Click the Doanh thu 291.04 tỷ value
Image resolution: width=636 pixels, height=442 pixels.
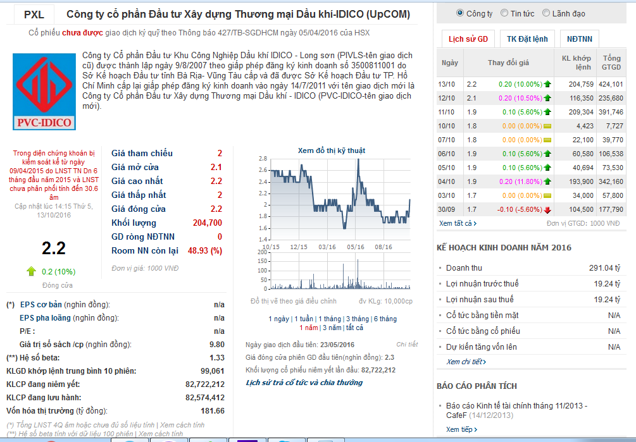click(x=604, y=268)
